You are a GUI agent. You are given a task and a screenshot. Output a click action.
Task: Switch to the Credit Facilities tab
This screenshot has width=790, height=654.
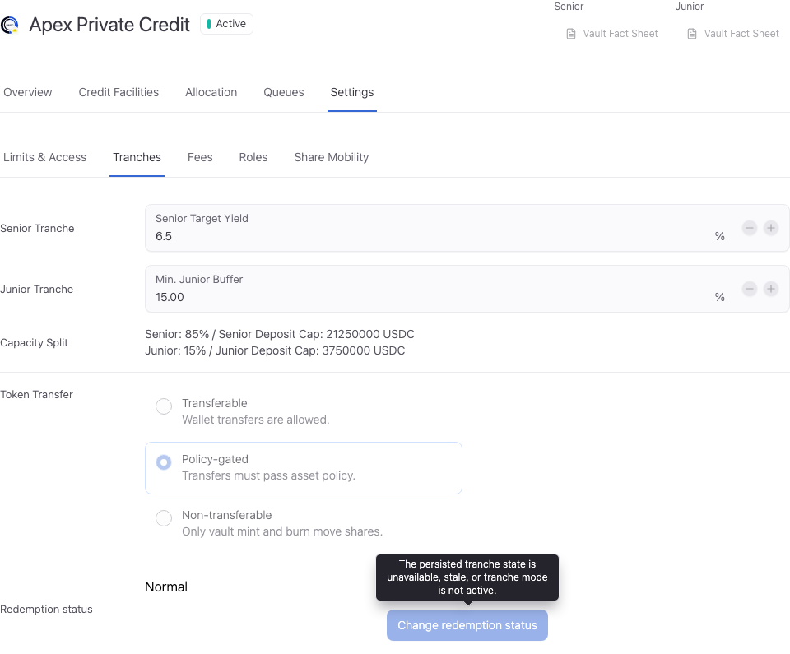(x=118, y=92)
